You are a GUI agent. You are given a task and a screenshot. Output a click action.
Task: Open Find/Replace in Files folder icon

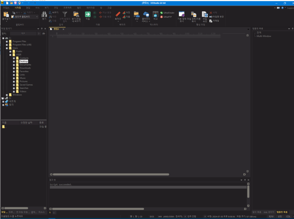pyautogui.click(x=76, y=14)
